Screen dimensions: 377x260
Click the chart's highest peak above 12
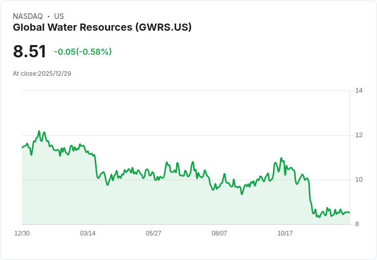click(x=39, y=132)
